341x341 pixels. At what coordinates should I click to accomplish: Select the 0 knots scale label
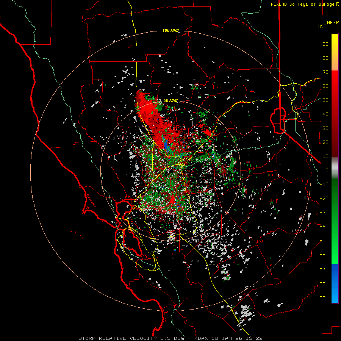327,170
